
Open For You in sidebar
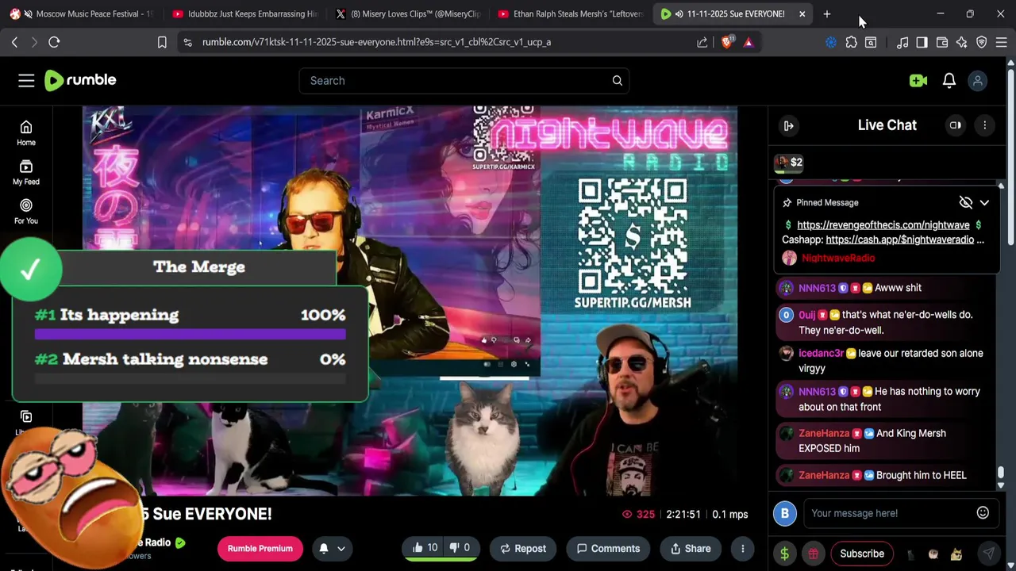point(26,211)
